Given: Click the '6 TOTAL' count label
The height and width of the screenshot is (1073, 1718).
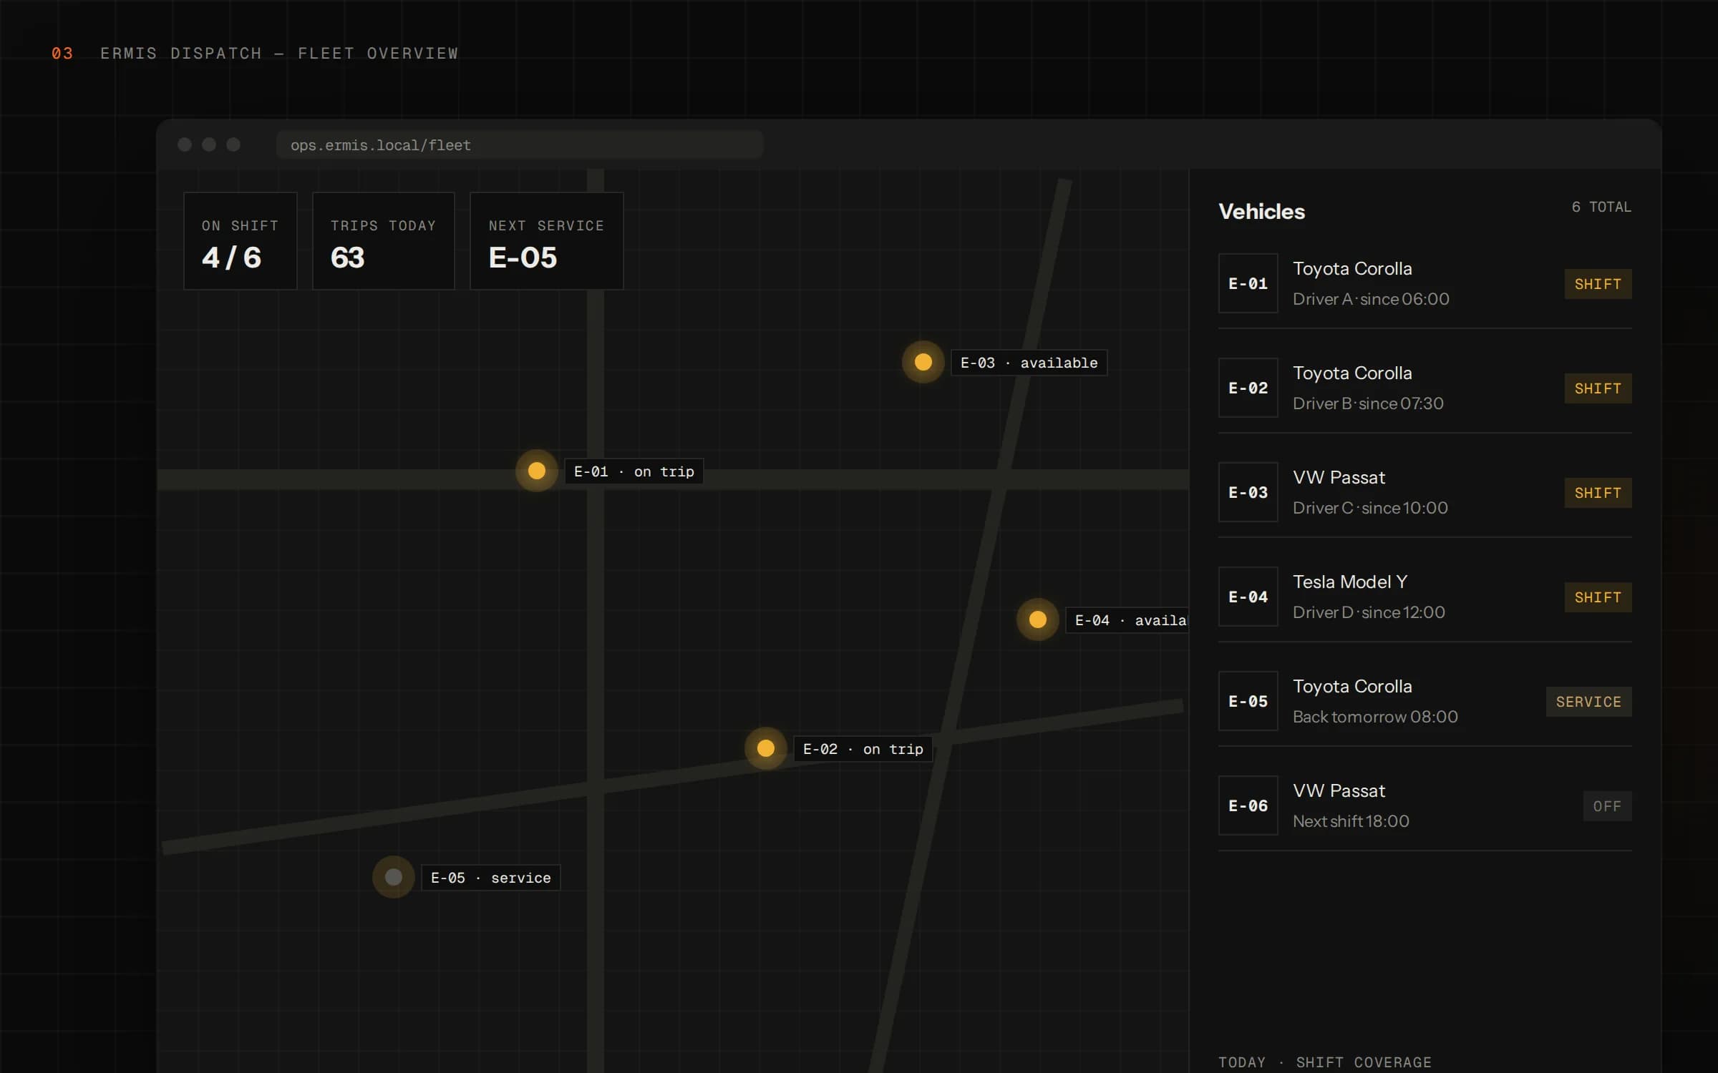Looking at the screenshot, I should (1601, 207).
